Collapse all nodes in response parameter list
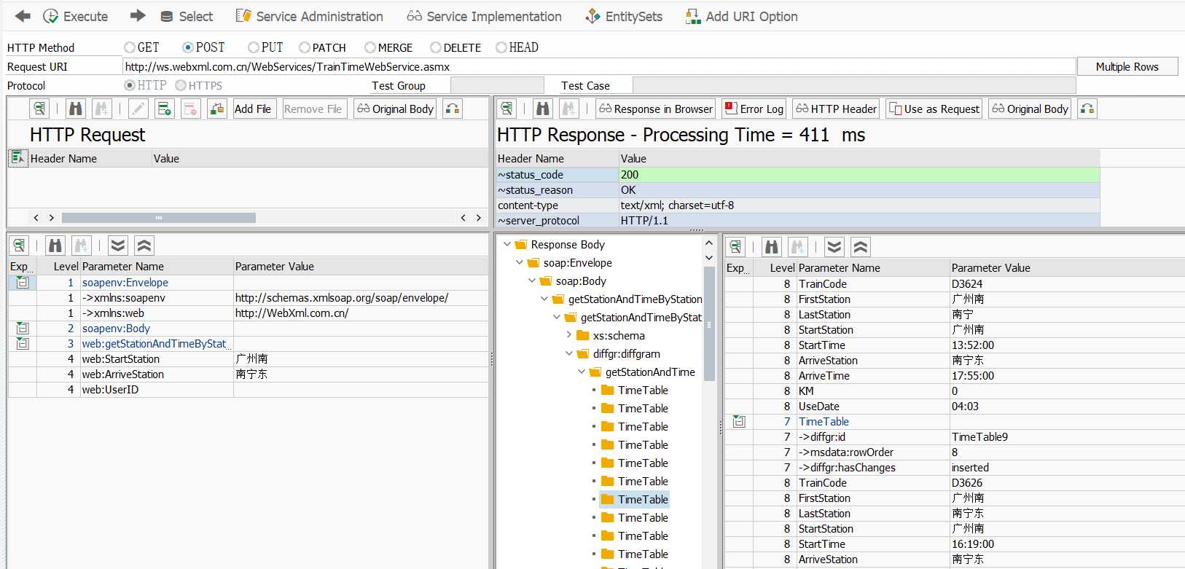The height and width of the screenshot is (569, 1185). coord(861,247)
